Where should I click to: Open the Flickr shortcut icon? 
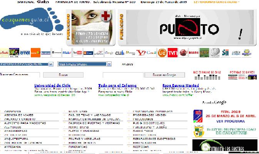[67, 53]
